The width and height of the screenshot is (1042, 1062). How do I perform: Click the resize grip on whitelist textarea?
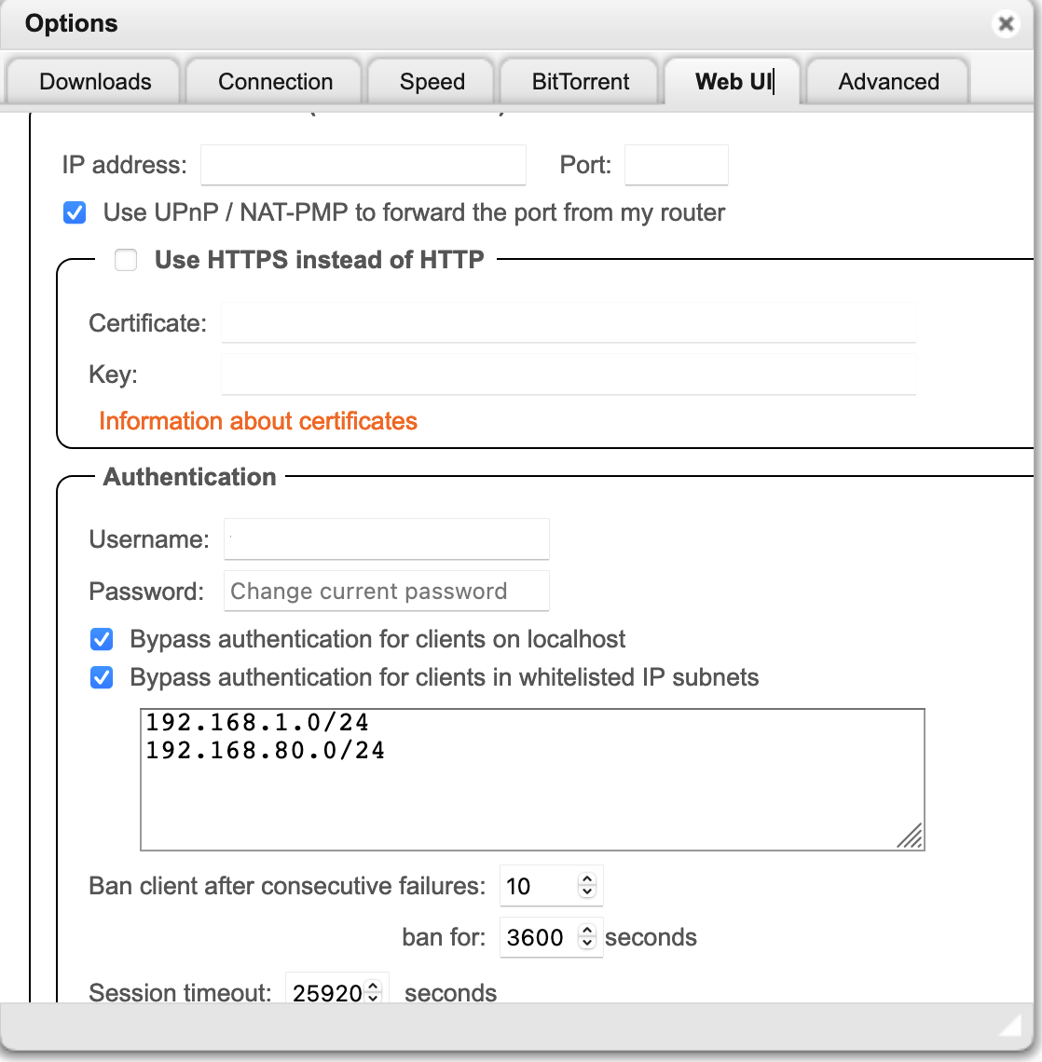pyautogui.click(x=912, y=837)
